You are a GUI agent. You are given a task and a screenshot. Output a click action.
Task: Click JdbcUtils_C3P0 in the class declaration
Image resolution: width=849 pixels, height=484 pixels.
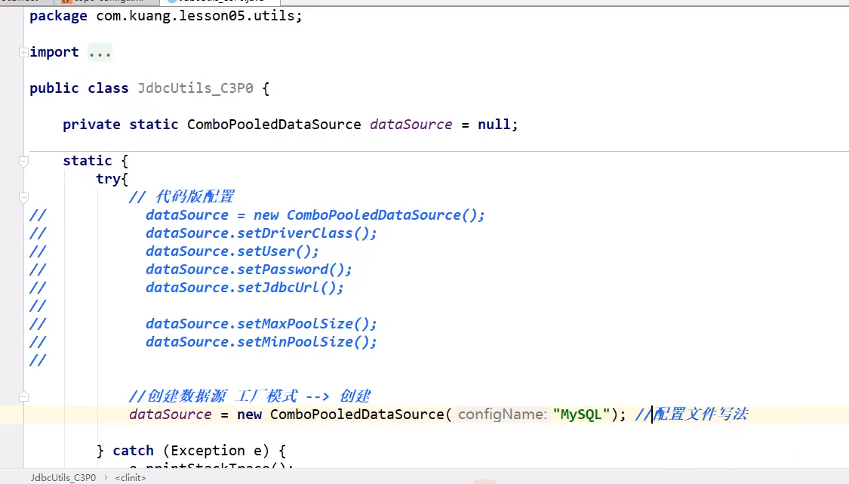click(x=195, y=88)
